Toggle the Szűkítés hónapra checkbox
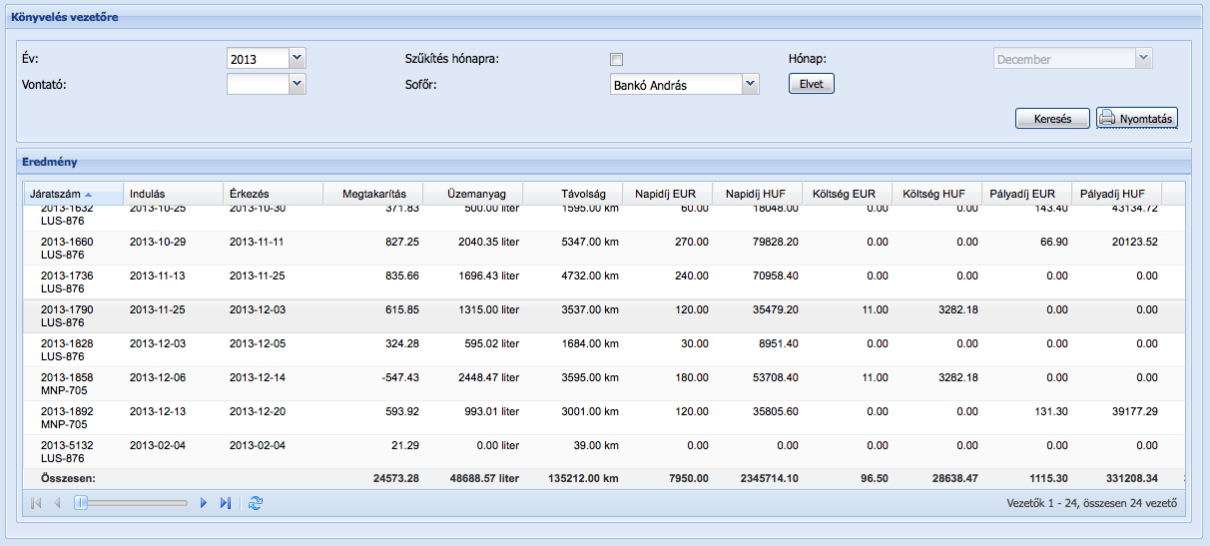This screenshot has height=546, width=1210. [x=616, y=59]
